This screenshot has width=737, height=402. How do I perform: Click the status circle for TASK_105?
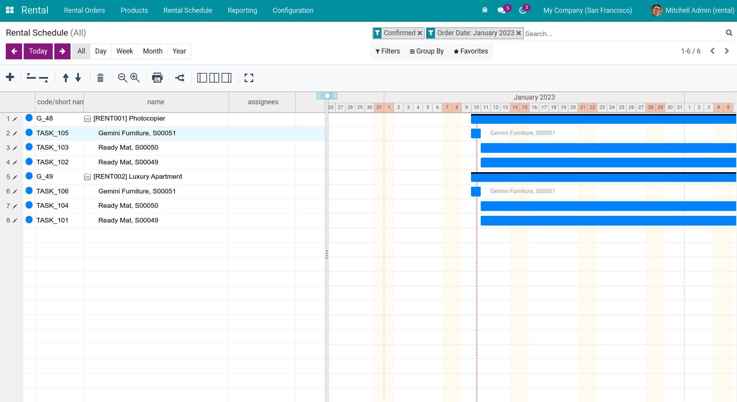tap(29, 133)
